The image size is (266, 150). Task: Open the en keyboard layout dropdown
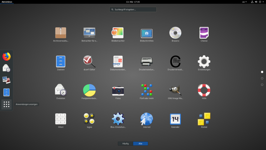point(244,2)
